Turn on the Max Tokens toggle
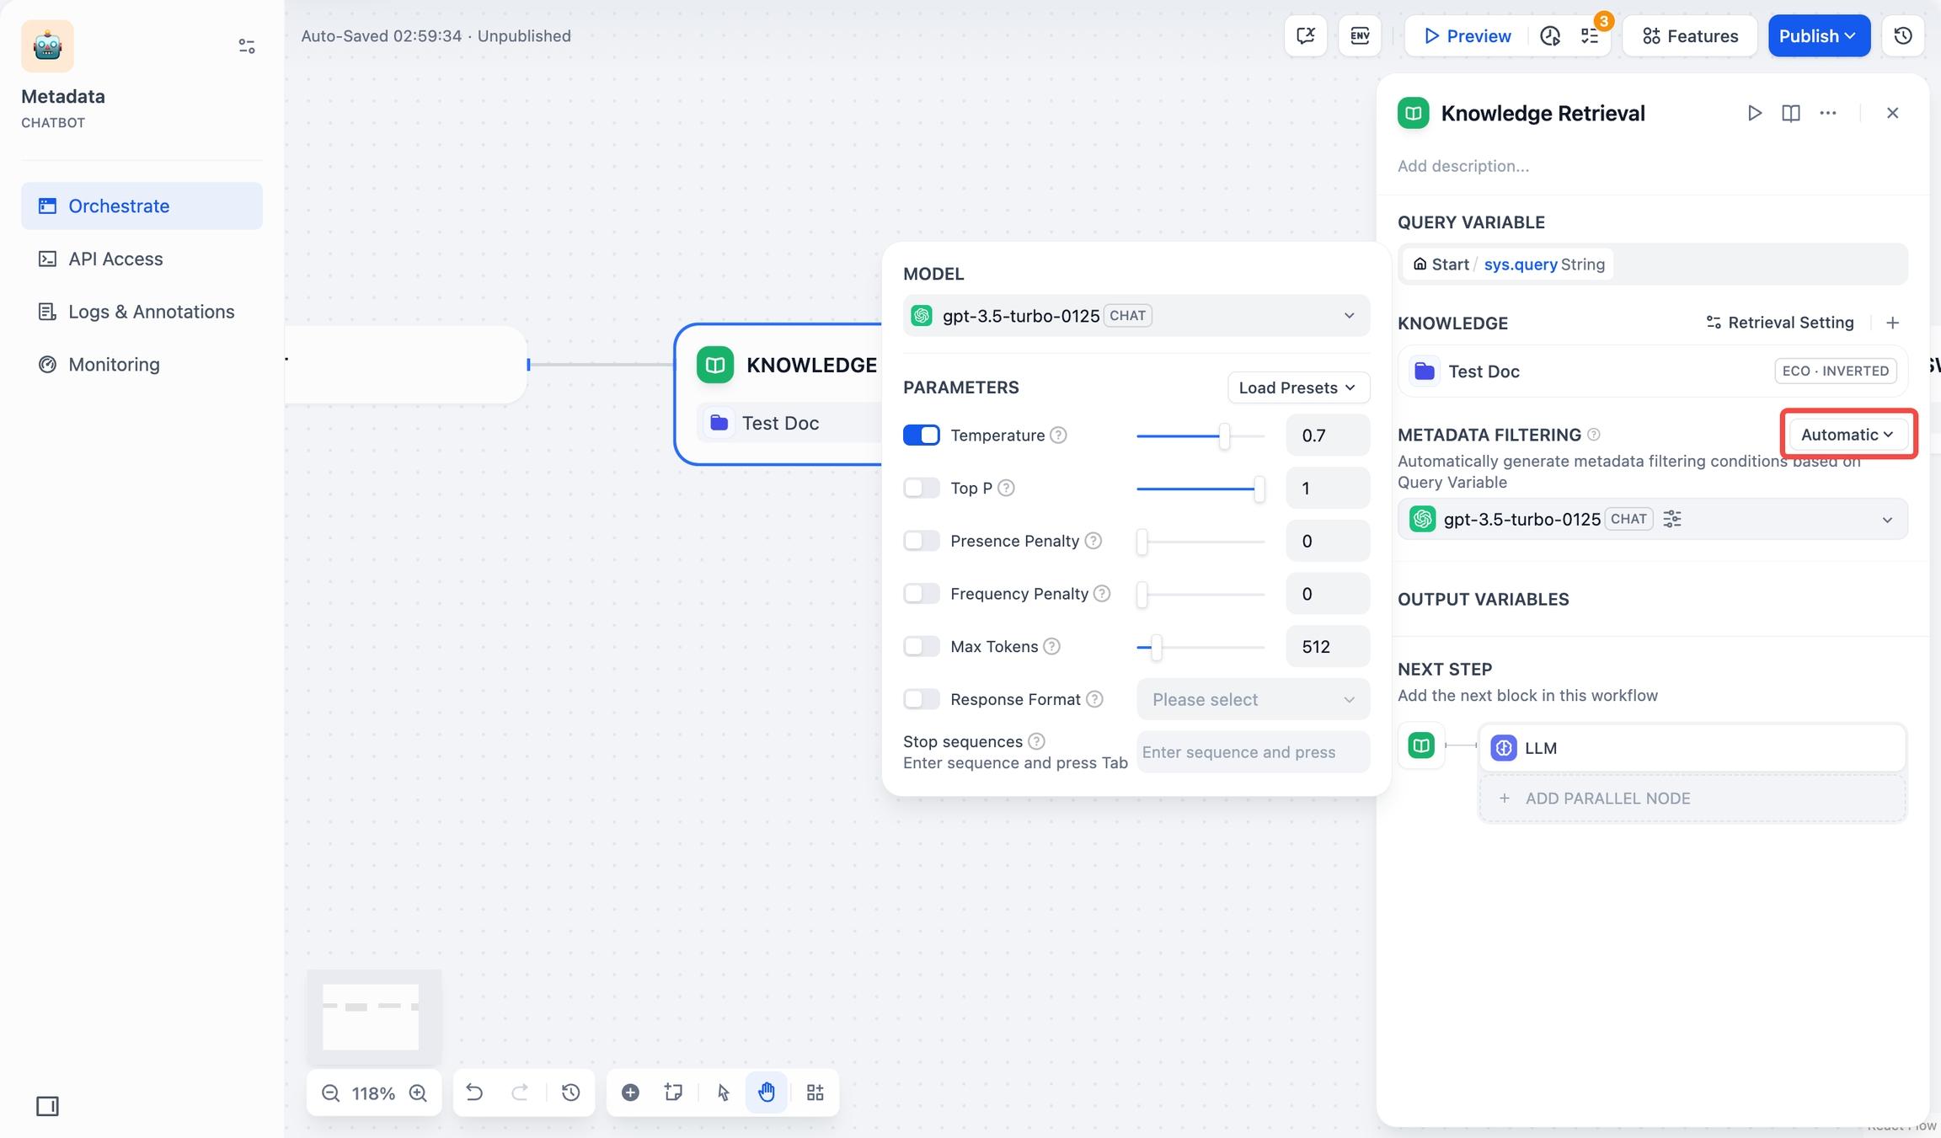Viewport: 1941px width, 1138px height. pos(921,646)
